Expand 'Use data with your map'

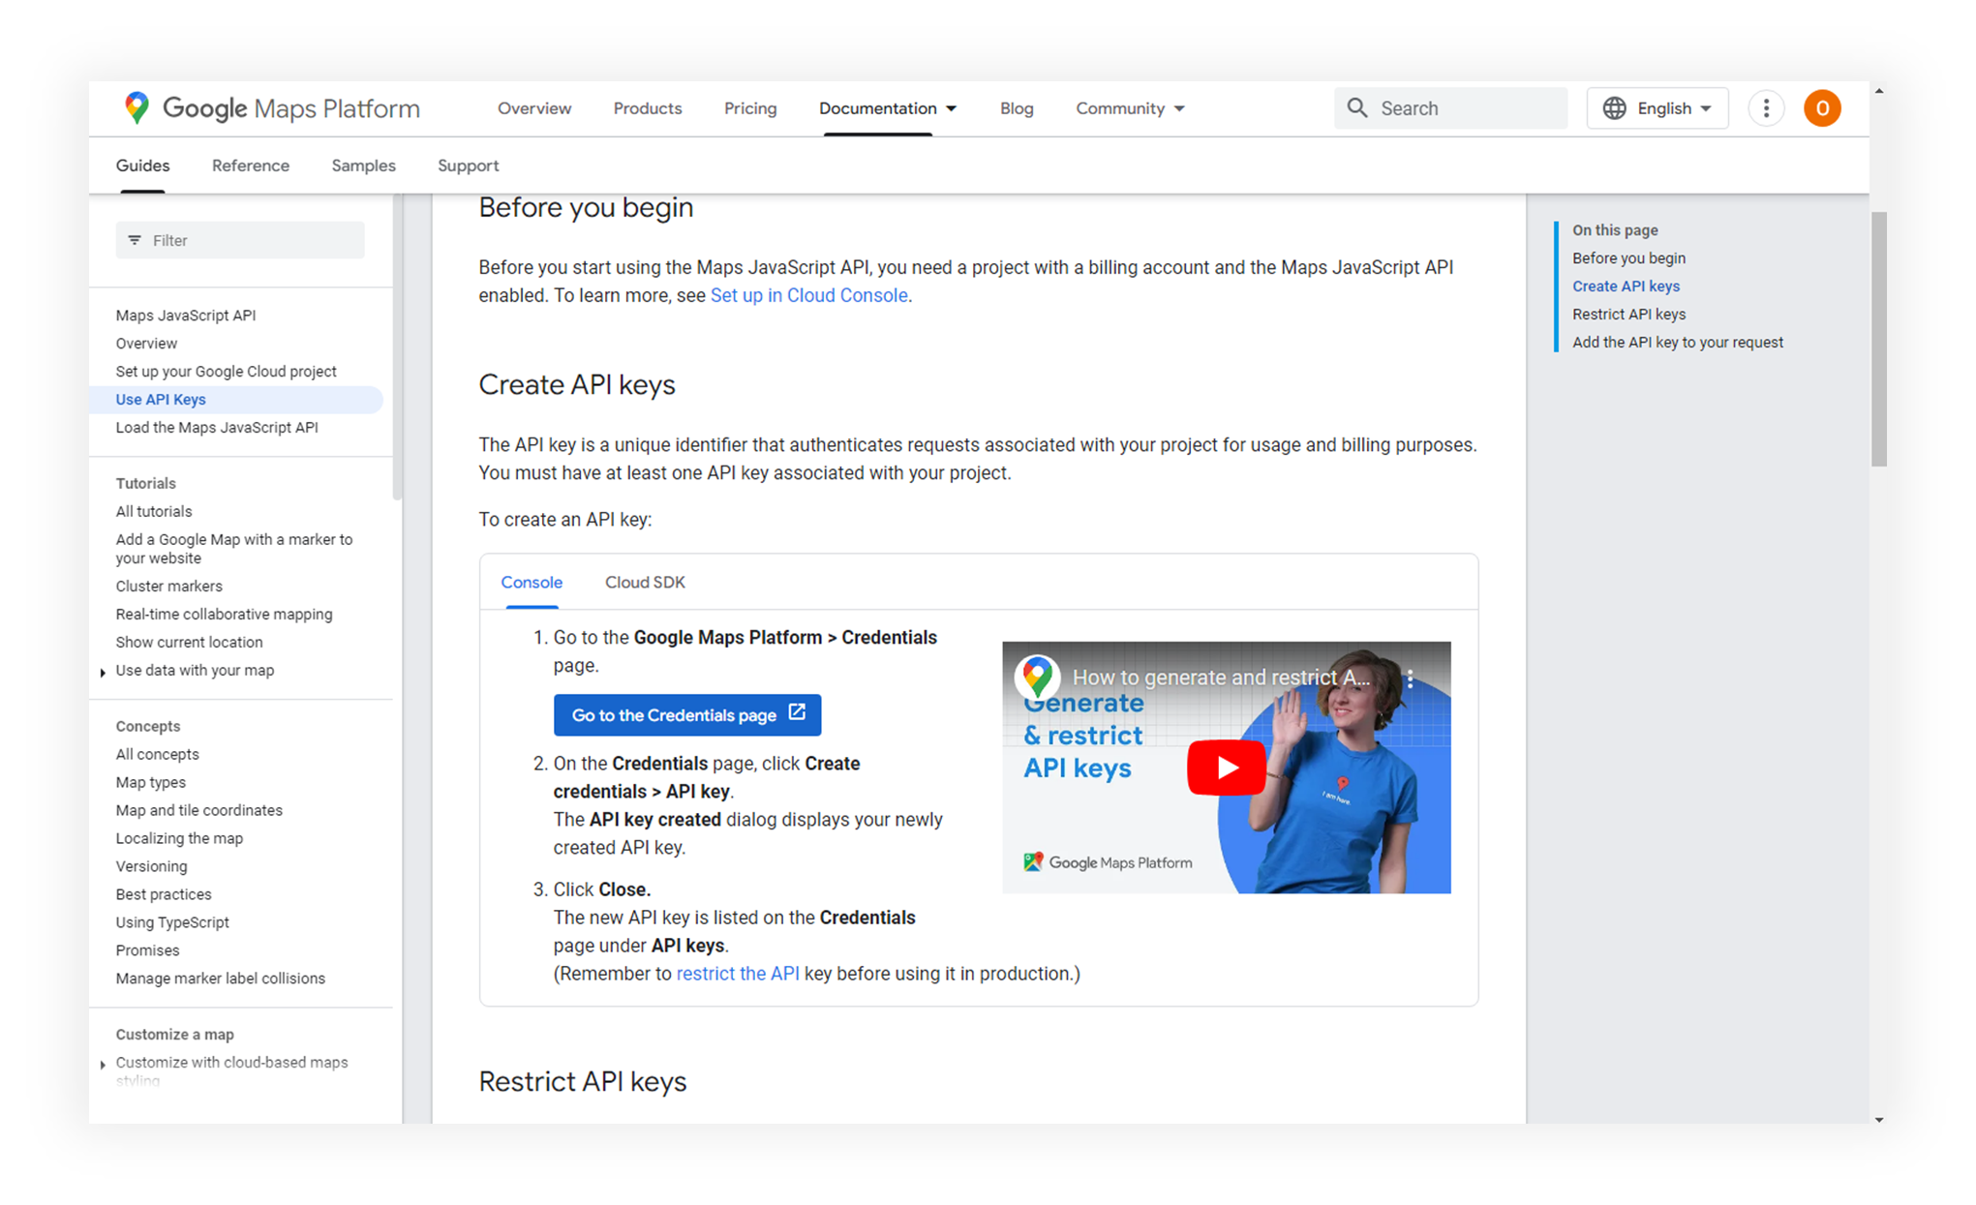(103, 672)
